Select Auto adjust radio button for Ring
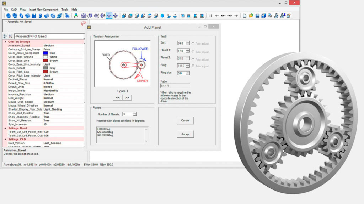This screenshot has height=204, width=364. pyautogui.click(x=193, y=66)
